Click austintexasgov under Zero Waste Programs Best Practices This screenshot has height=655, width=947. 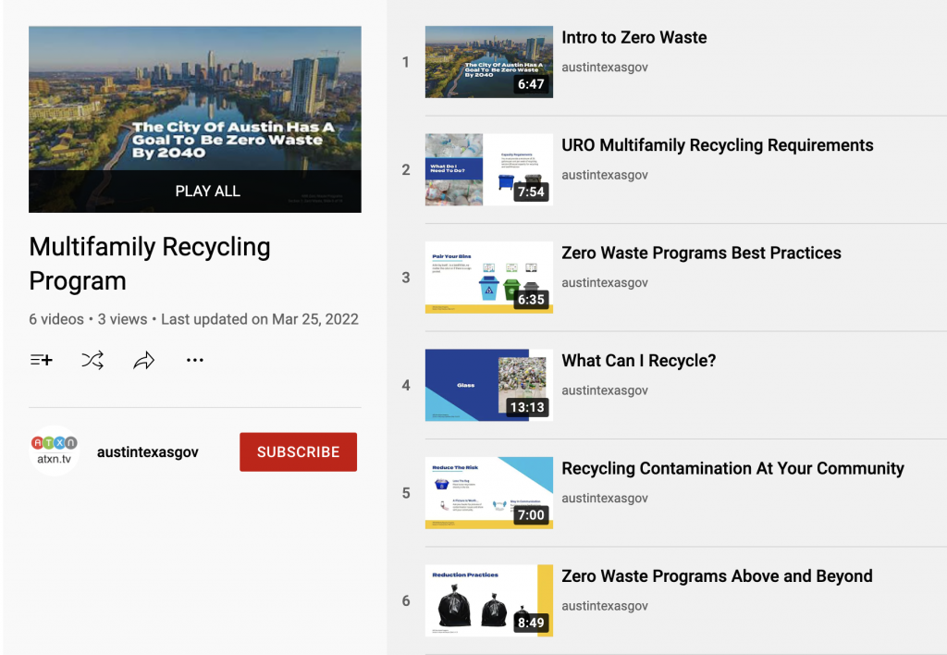point(605,282)
